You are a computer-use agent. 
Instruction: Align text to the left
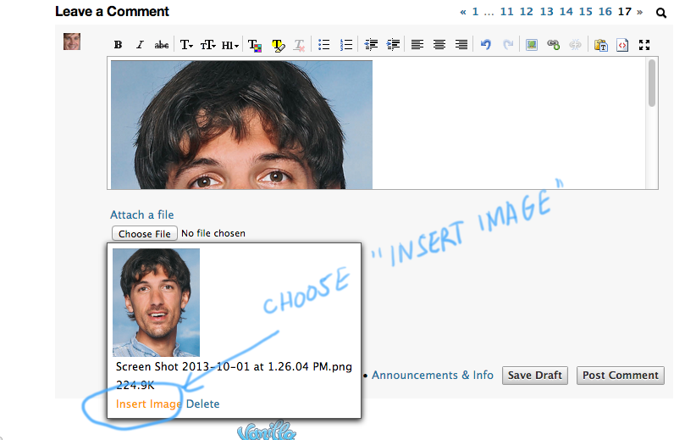417,45
